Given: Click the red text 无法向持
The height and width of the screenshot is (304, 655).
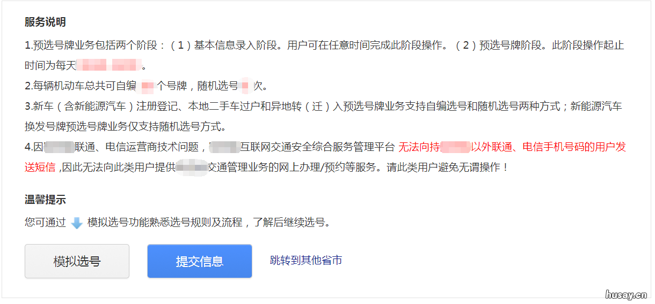Looking at the screenshot, I should point(419,147).
